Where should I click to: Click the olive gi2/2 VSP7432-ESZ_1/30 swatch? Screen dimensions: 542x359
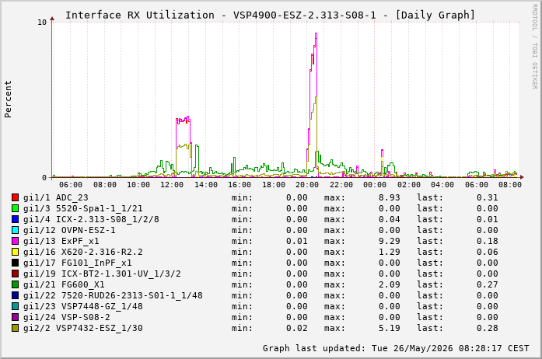15,328
